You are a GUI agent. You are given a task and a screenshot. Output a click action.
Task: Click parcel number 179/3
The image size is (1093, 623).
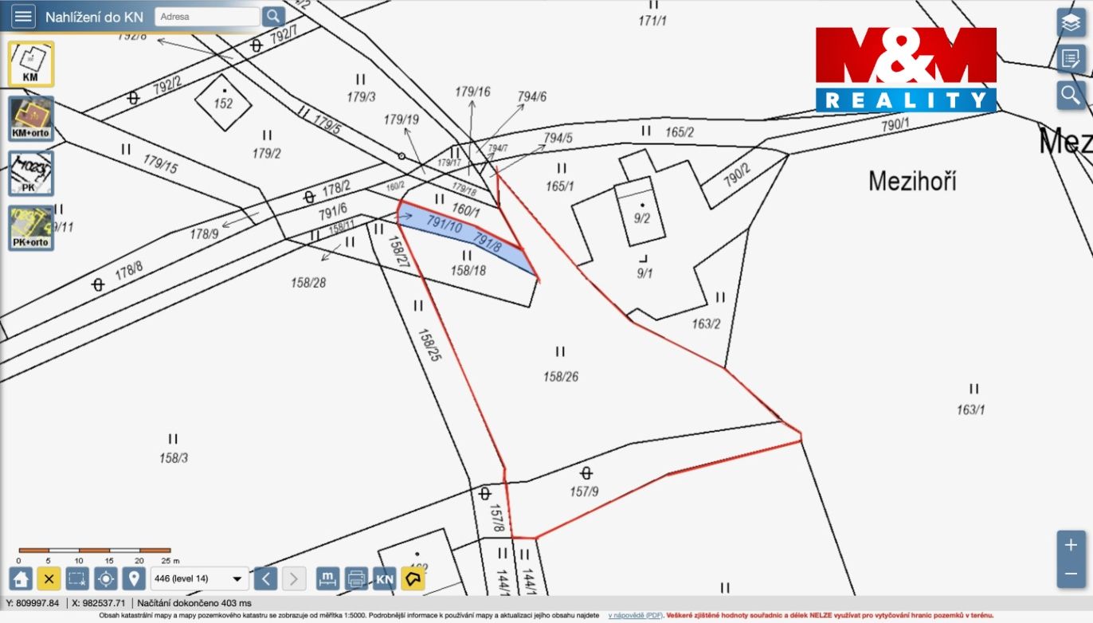[x=361, y=96]
